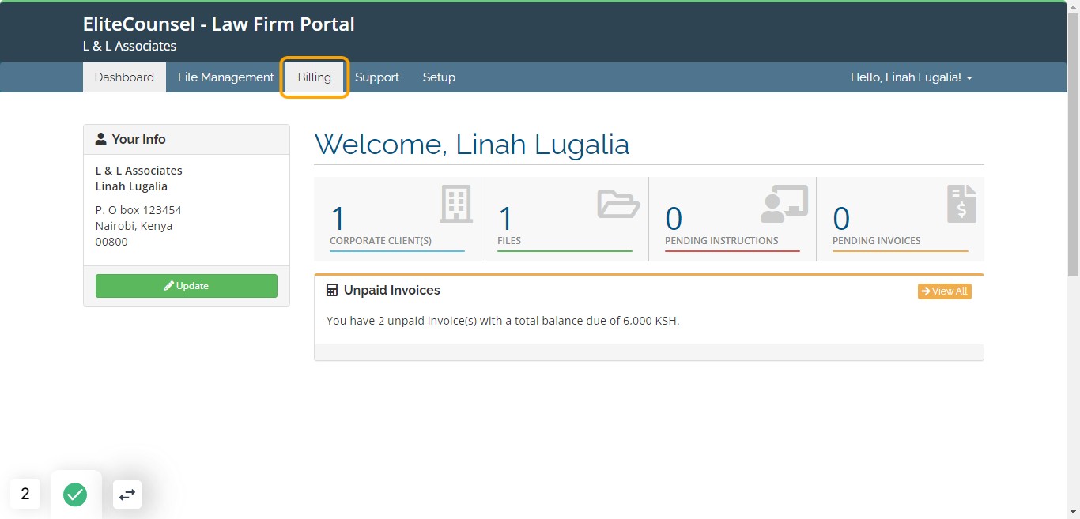This screenshot has height=519, width=1080.
Task: Click the text 'Nairobi, Kenya'
Action: point(134,226)
